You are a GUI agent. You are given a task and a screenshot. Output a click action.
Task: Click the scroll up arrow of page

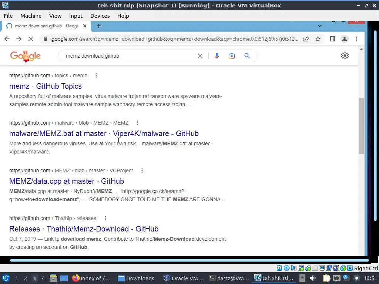tap(361, 49)
